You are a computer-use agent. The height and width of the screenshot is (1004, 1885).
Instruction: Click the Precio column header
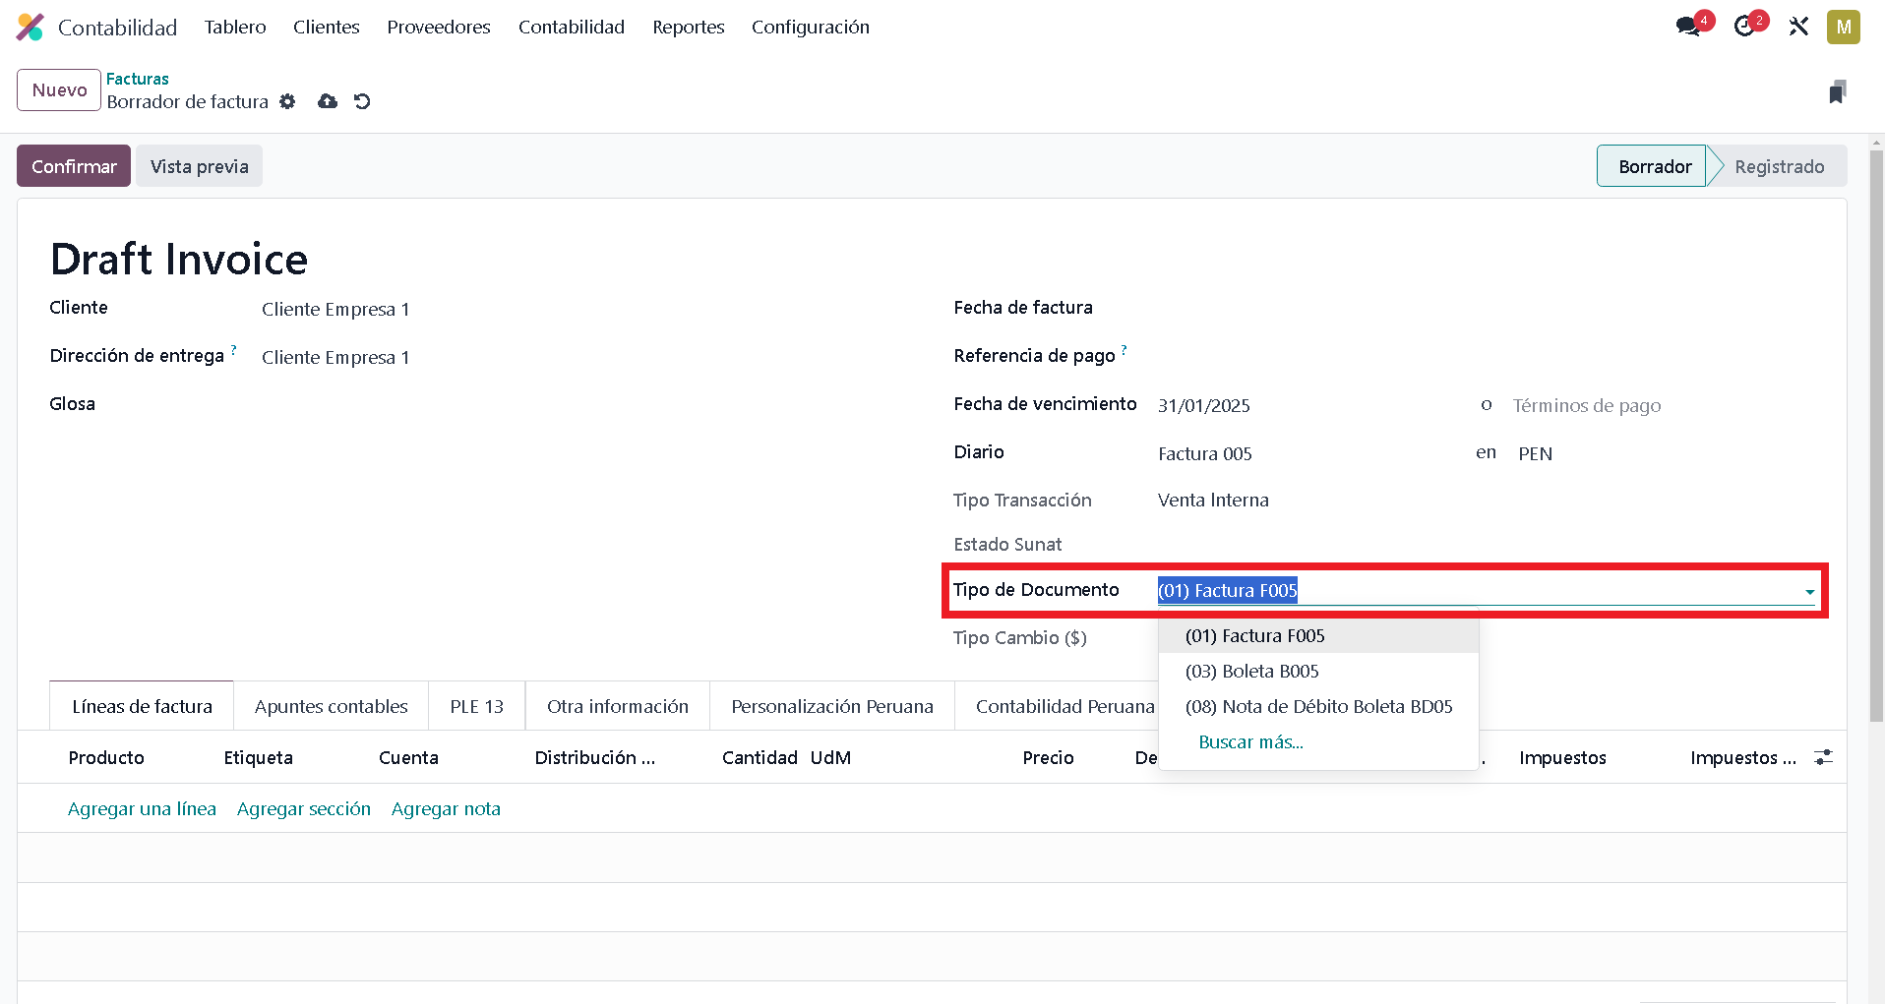tap(1048, 757)
